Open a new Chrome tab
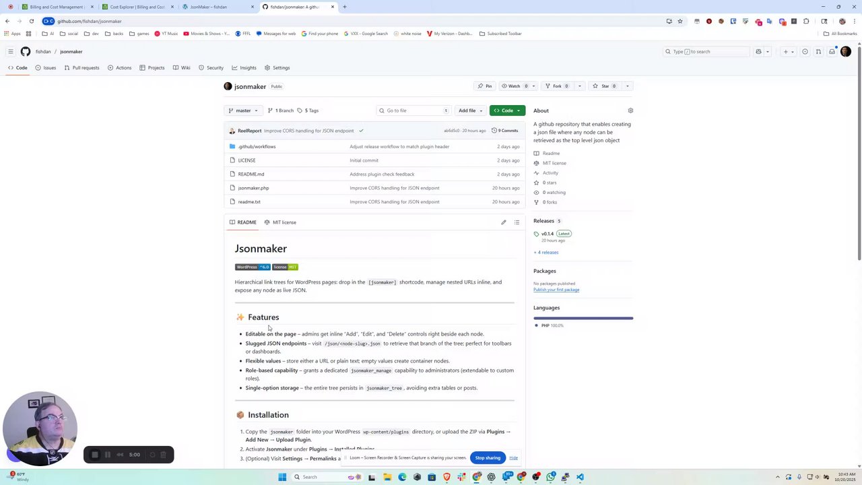 pyautogui.click(x=344, y=7)
